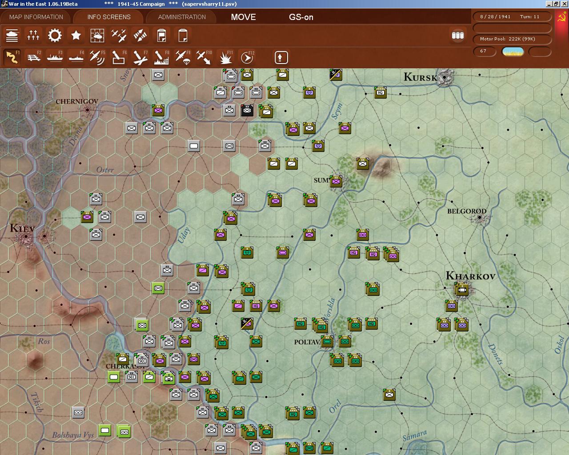This screenshot has width=569, height=455.
Task: Select the HQ counter near Kursk
Action: pyautogui.click(x=380, y=92)
